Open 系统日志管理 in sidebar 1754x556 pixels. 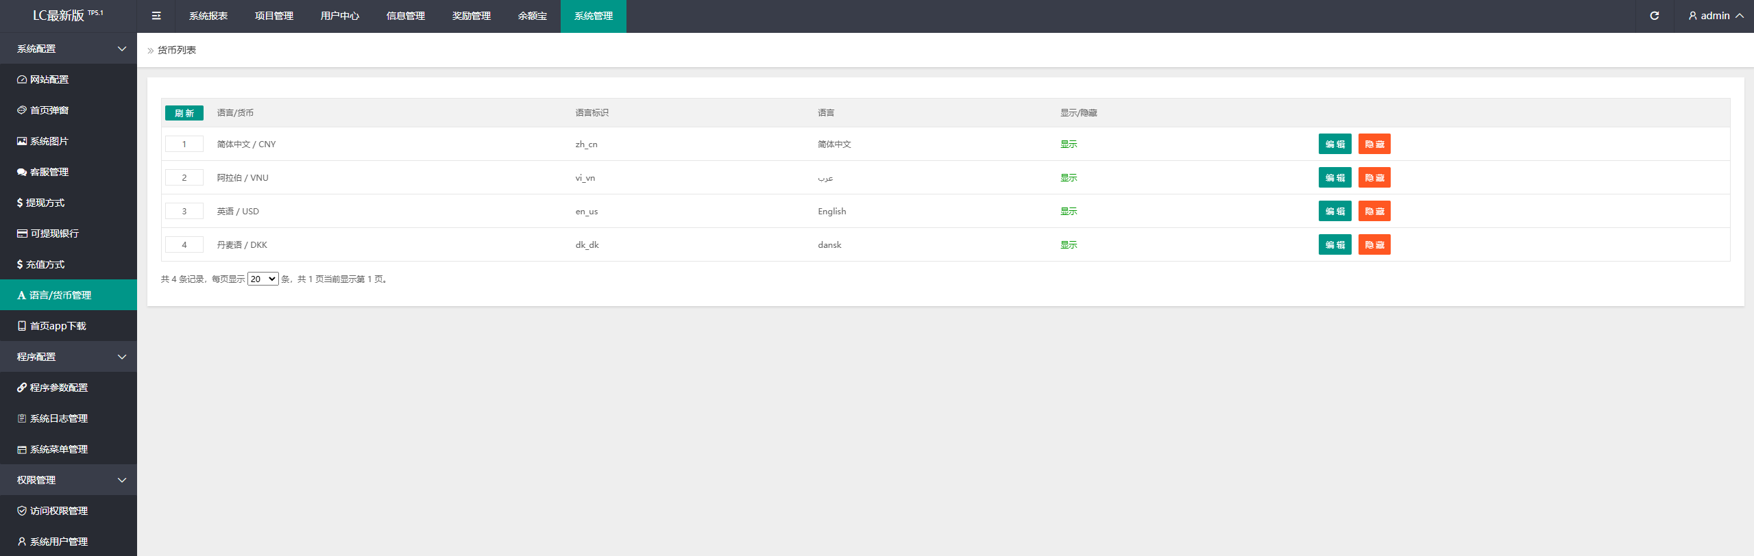(x=59, y=418)
